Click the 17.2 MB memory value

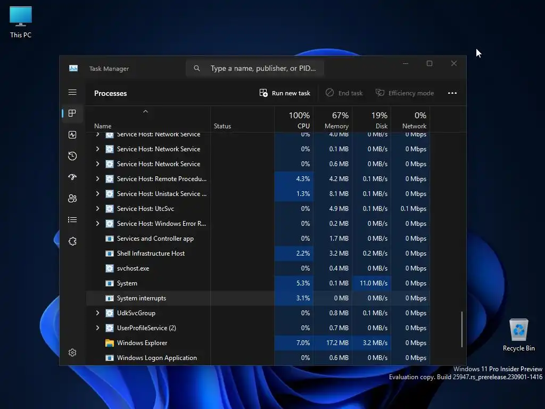(x=337, y=343)
